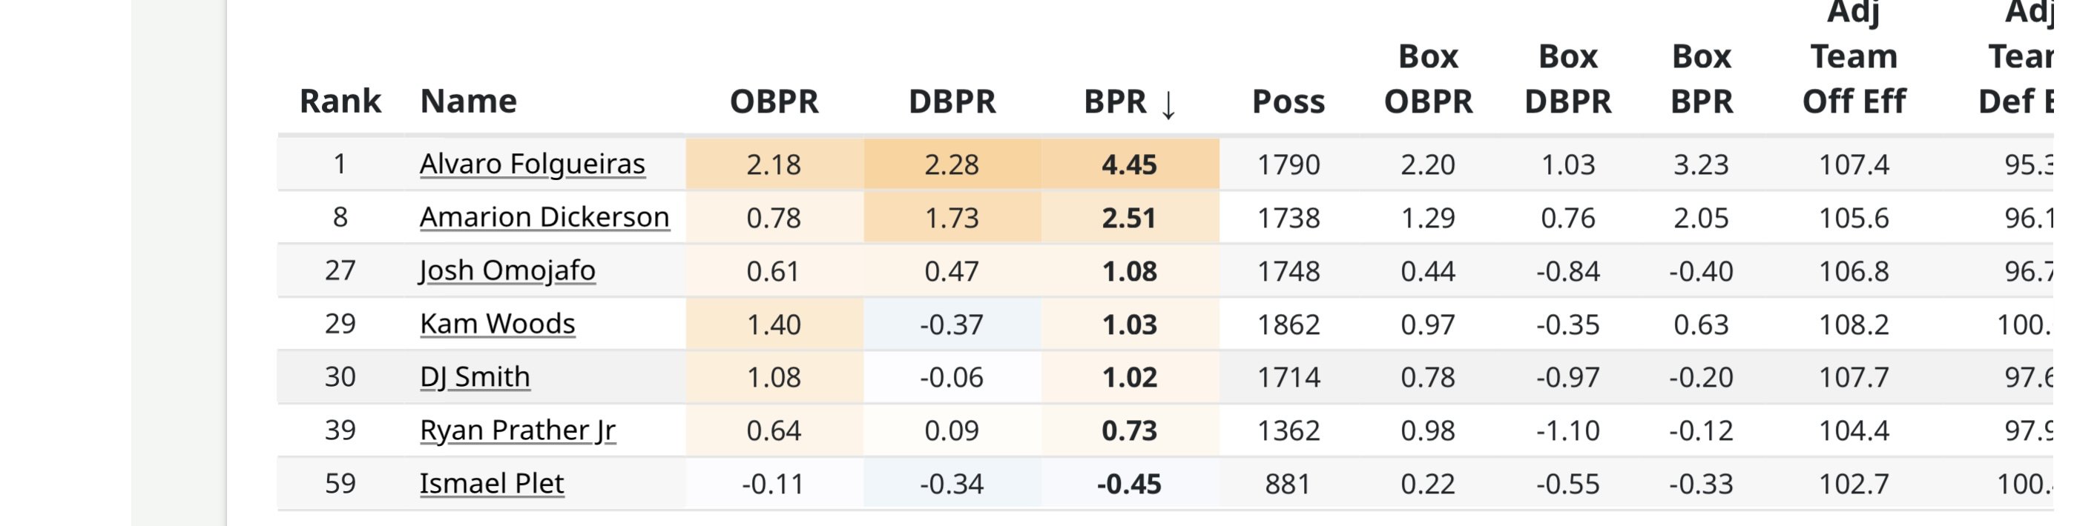Click Ismael Plet name link

click(491, 483)
